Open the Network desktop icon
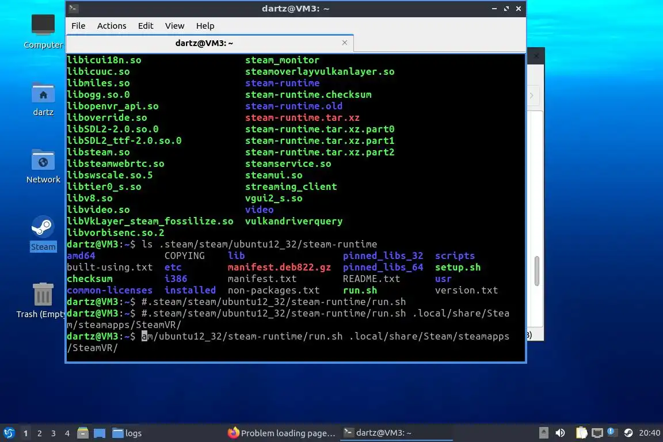This screenshot has width=663, height=442. (x=43, y=166)
